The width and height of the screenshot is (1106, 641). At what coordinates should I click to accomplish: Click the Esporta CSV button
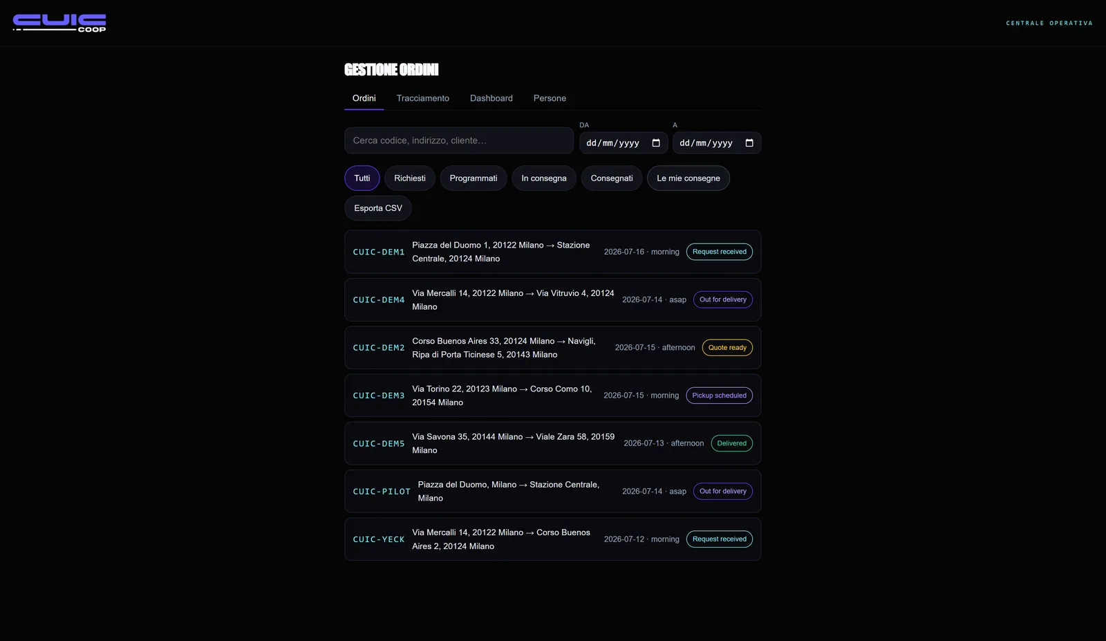[x=378, y=208]
